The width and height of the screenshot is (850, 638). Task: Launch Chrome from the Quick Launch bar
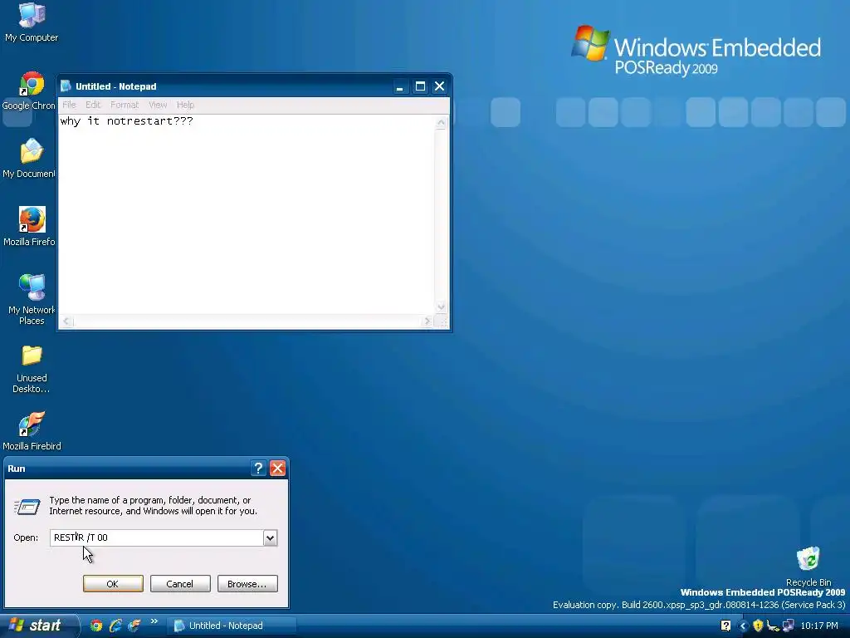[96, 626]
